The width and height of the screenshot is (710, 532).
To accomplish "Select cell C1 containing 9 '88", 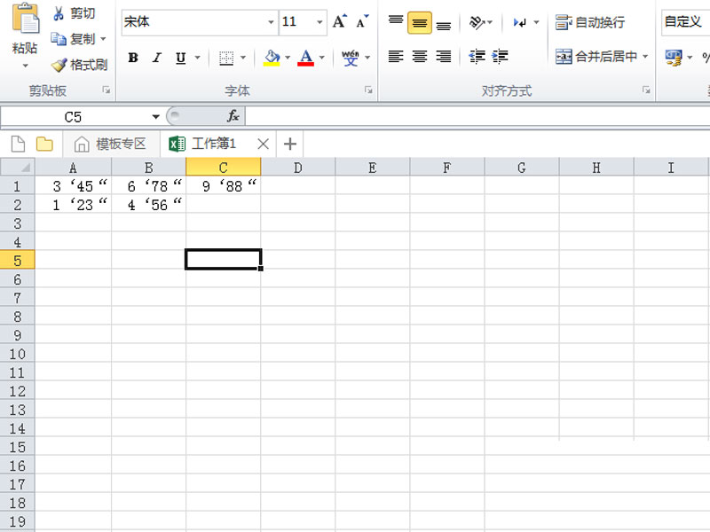I will pyautogui.click(x=224, y=186).
